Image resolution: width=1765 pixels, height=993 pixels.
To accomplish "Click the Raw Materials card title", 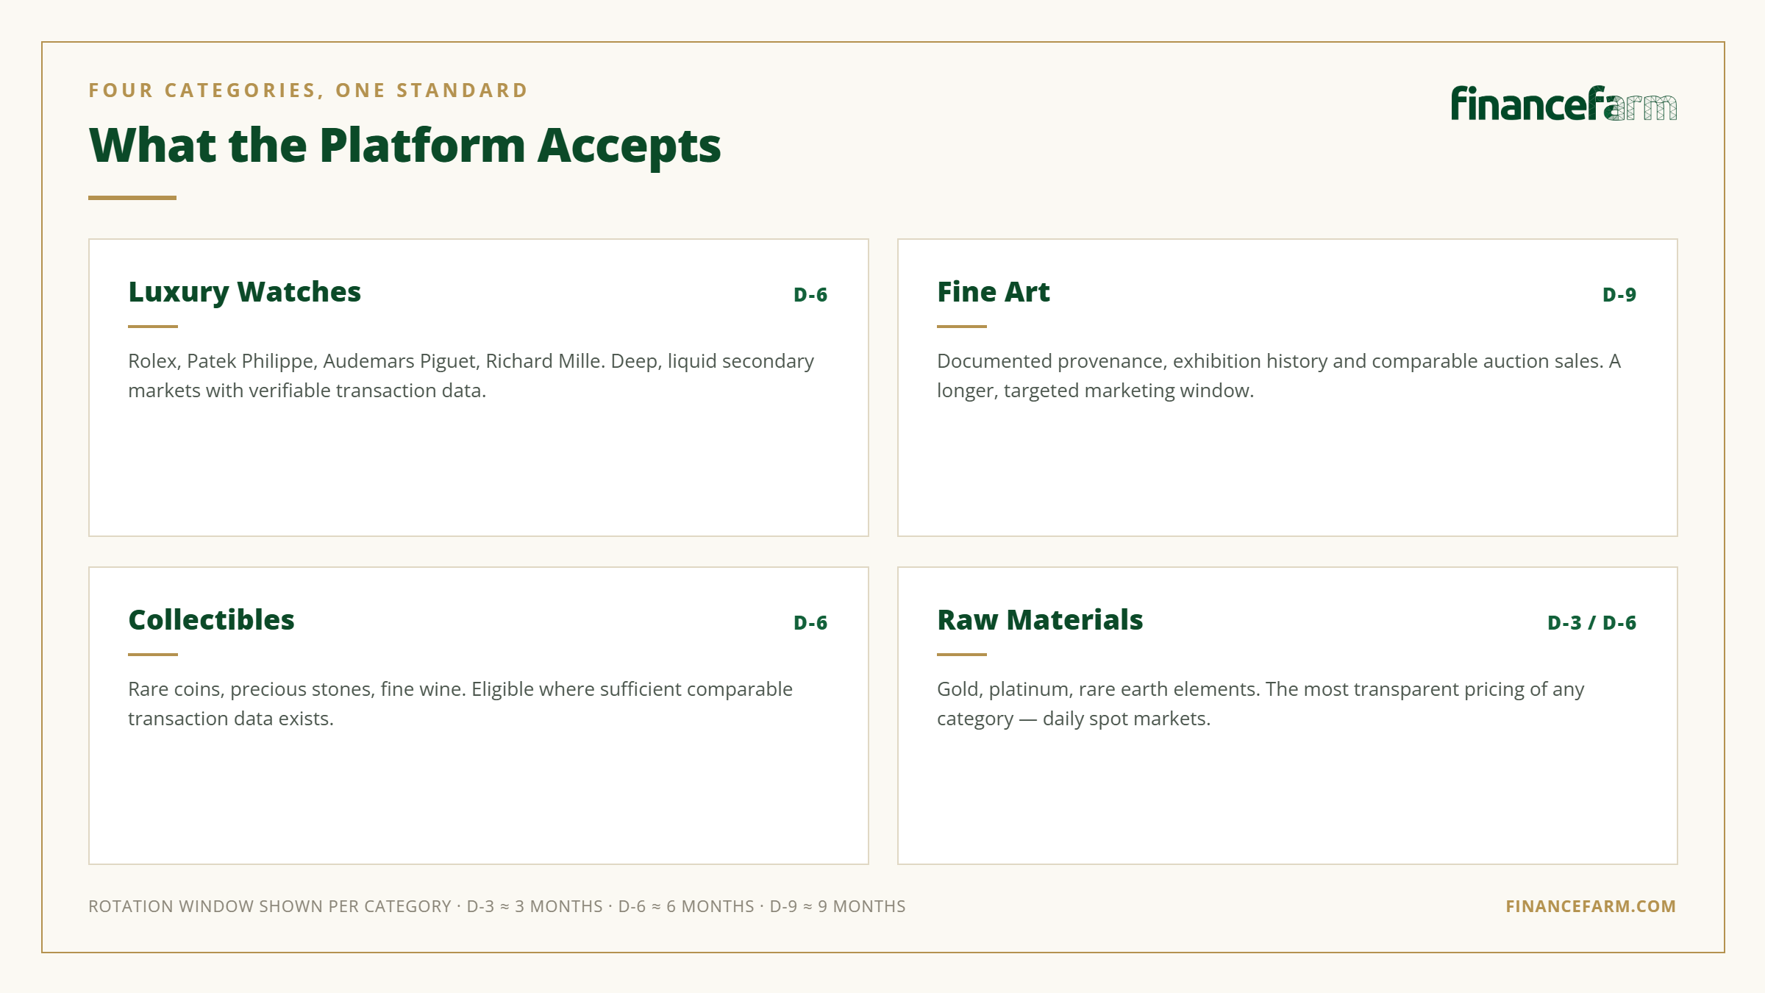I will click(1040, 620).
